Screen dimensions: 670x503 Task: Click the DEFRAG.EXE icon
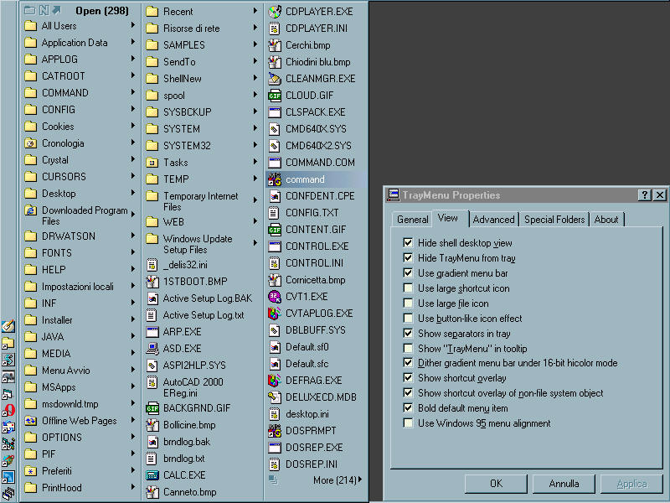point(274,381)
